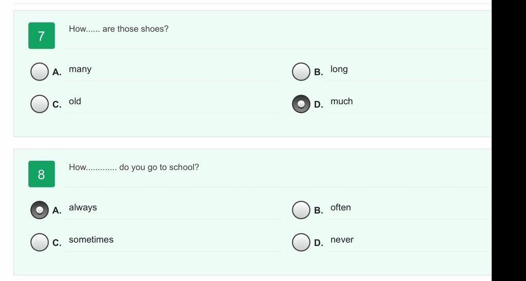
Task: Select radio button C for question 8
Action: (x=40, y=242)
